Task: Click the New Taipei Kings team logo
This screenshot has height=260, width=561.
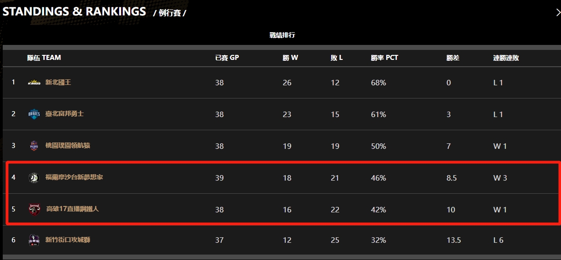Action: coord(34,82)
